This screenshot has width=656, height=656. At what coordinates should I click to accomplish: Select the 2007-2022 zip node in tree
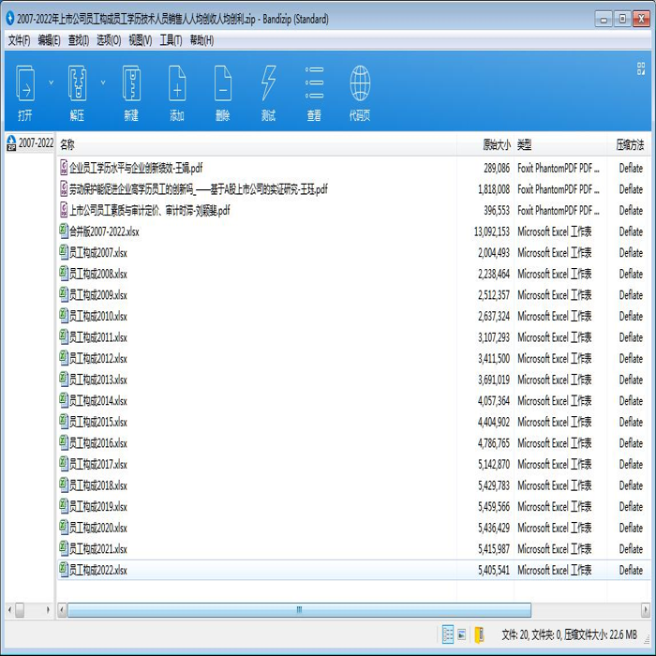(x=30, y=143)
